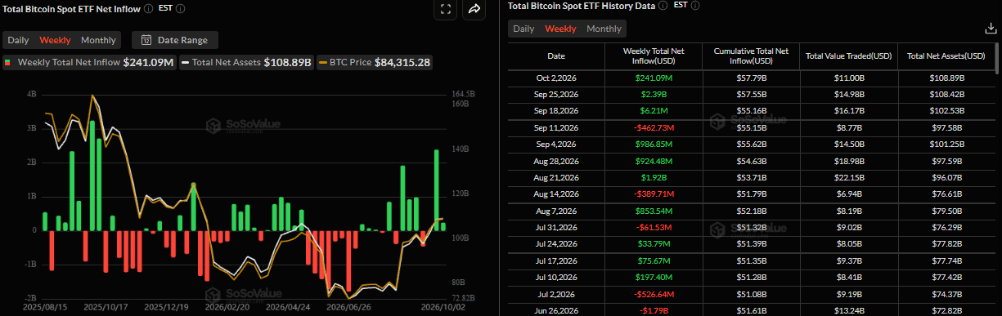Click weekly inflow value $1.92B
This screenshot has width=1002, height=316.
tap(653, 176)
